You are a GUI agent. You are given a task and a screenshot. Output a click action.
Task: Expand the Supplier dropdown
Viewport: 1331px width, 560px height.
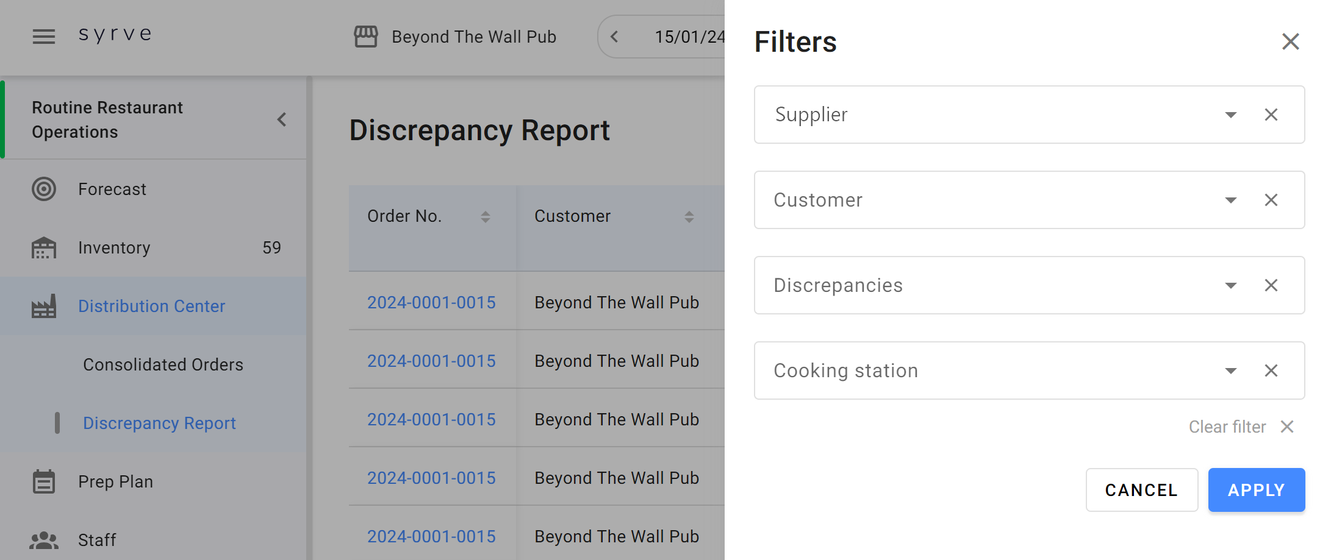tap(1230, 115)
